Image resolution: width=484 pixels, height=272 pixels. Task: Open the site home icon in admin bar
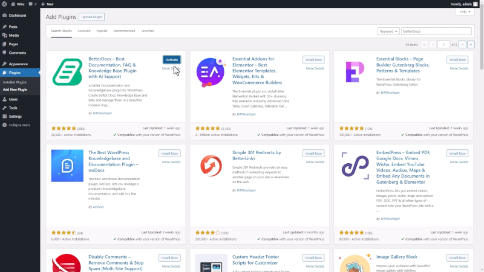tap(13, 4)
